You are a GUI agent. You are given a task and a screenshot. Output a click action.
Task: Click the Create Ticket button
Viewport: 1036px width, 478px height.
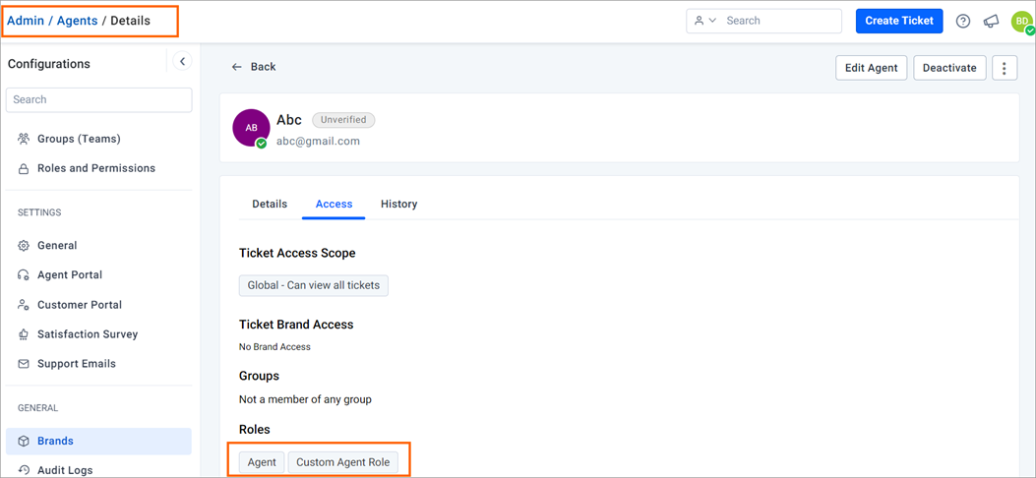[x=899, y=21]
